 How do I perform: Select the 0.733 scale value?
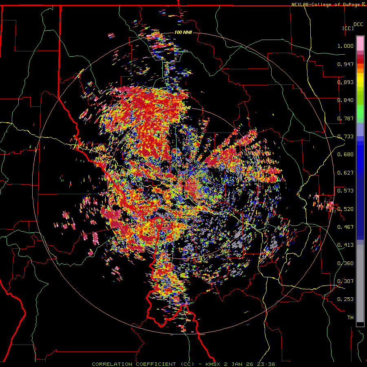(345, 137)
